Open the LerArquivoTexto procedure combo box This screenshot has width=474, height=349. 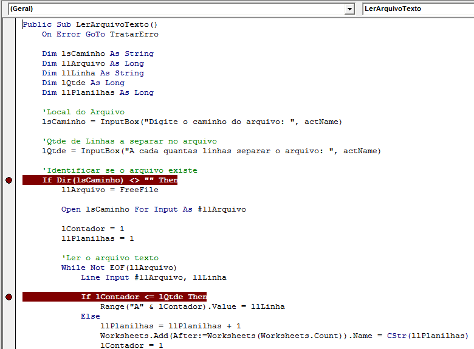click(x=417, y=9)
